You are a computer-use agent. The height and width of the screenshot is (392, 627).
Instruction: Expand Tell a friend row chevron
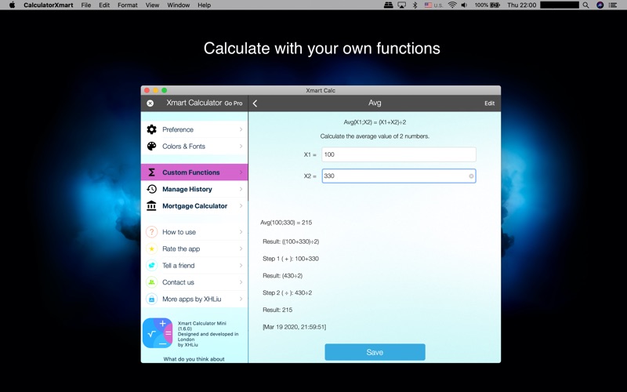coord(241,266)
